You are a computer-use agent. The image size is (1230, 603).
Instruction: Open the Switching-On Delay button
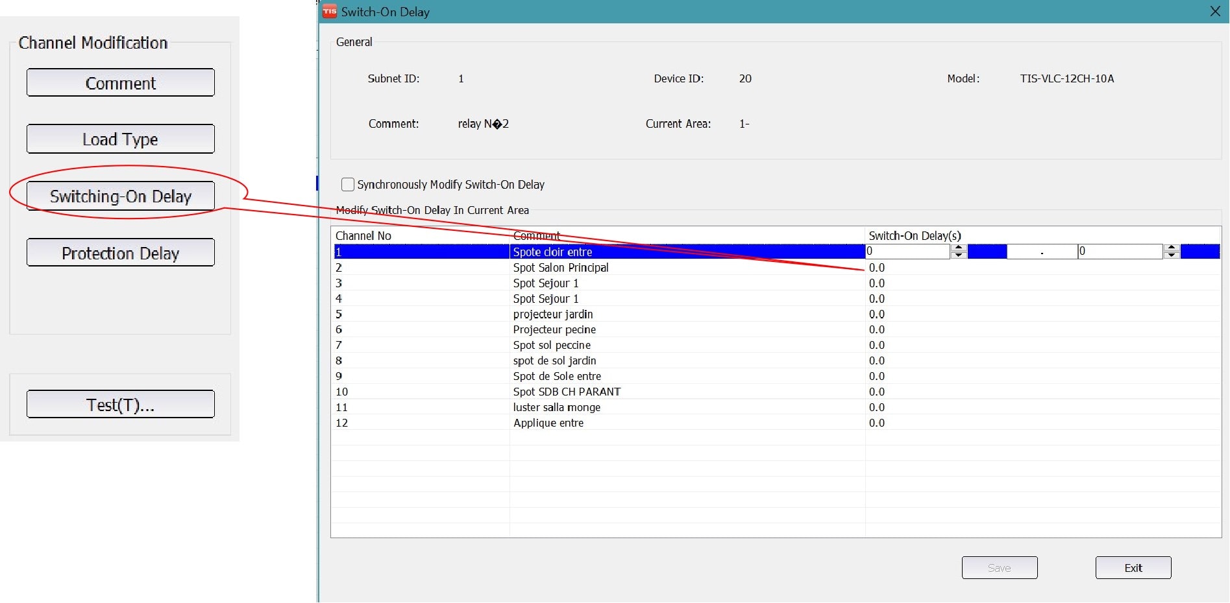(x=121, y=196)
